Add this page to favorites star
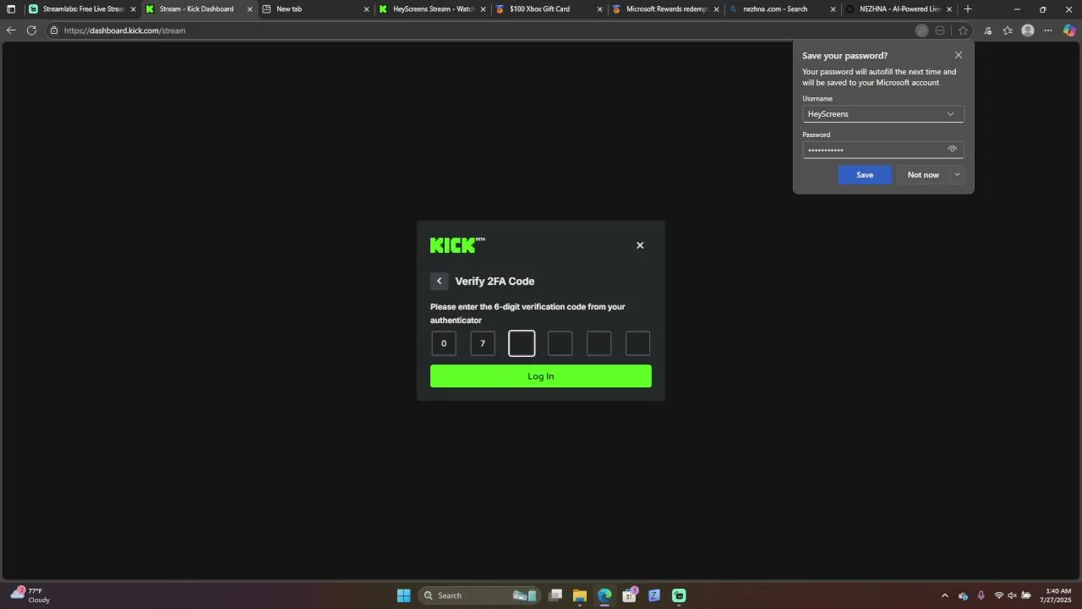 [x=963, y=30]
